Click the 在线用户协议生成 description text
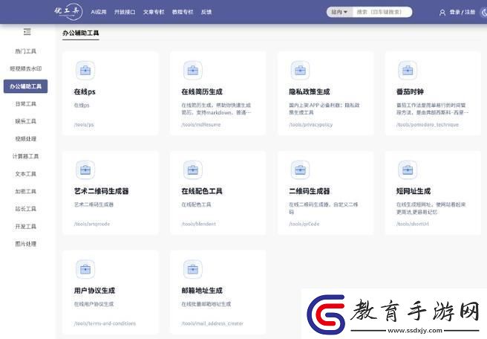 click(94, 304)
